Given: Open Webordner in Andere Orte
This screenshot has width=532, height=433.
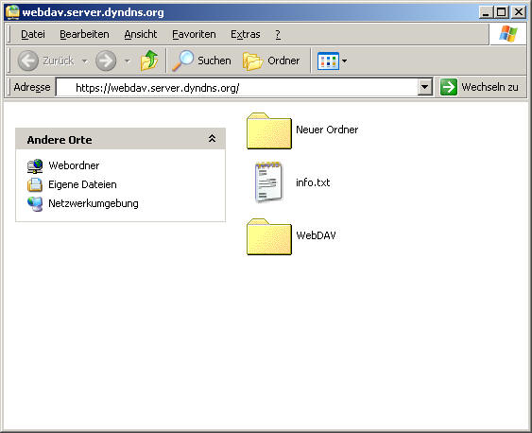Looking at the screenshot, I should tap(74, 165).
